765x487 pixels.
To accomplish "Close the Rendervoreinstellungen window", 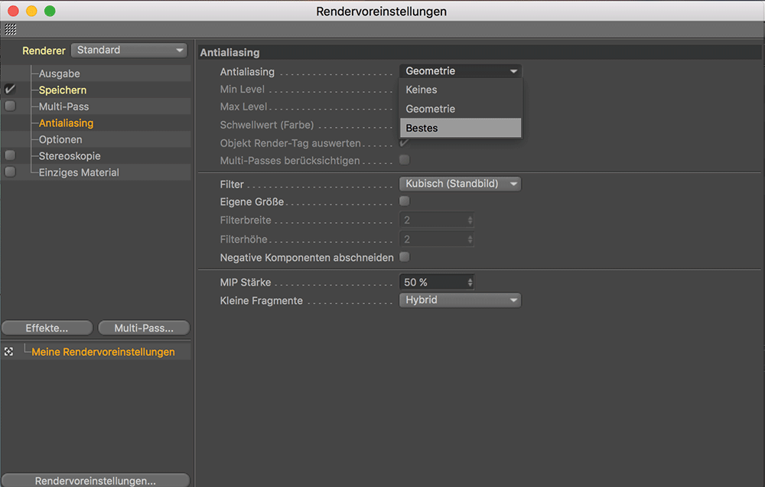I will click(13, 11).
